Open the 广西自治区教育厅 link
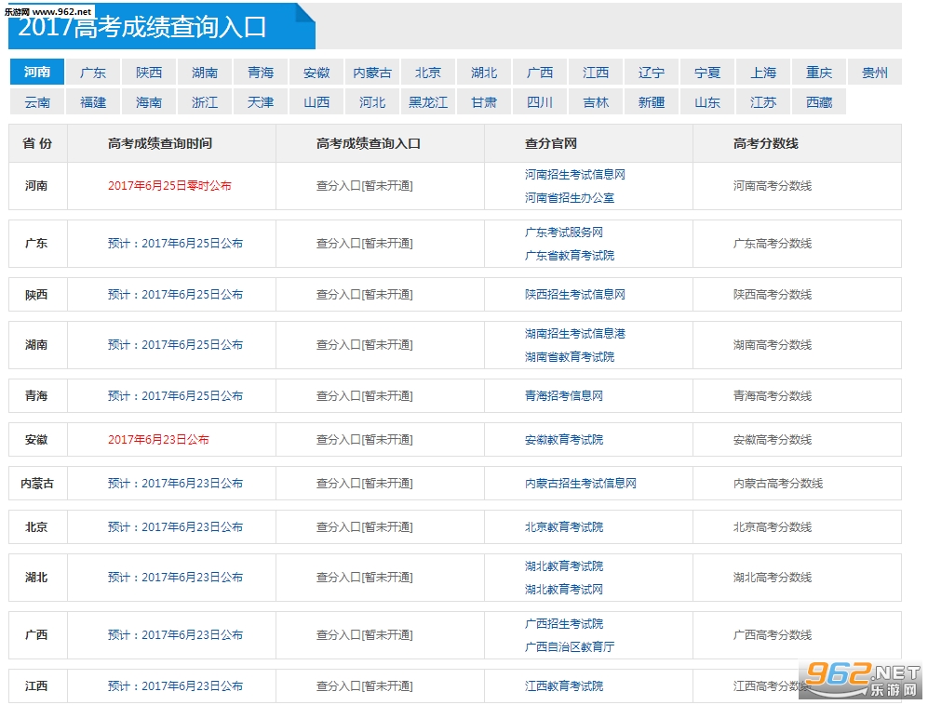The image size is (928, 705). coord(571,645)
